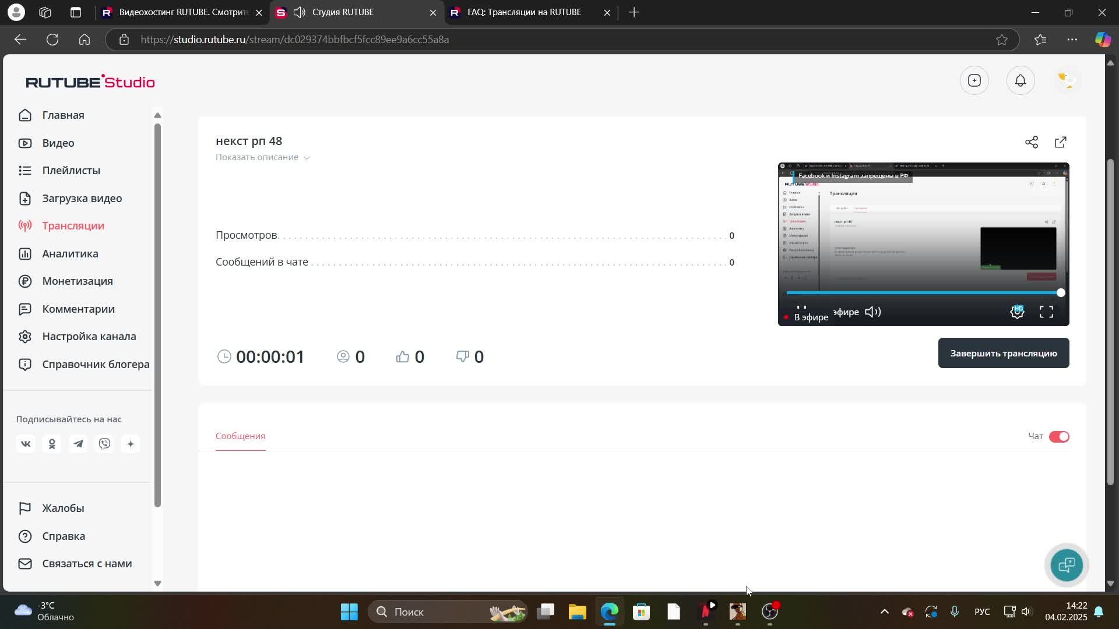
Task: Click the add content plus icon
Action: point(974,80)
